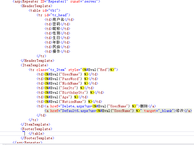Click the 密码 header cell line
194x145 pixels.
(x=57, y=24)
